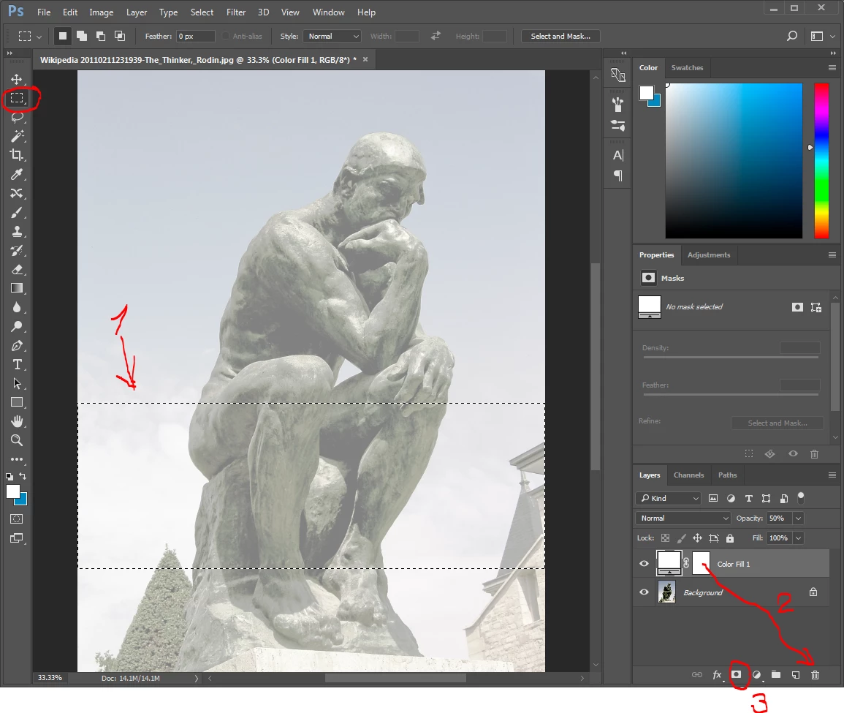The height and width of the screenshot is (713, 844).
Task: Create a new group folder icon
Action: coord(775,675)
